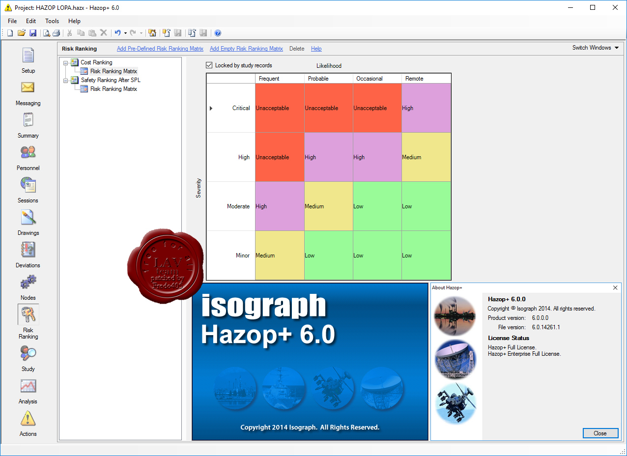Open the Help menu
This screenshot has height=456, width=627.
click(x=74, y=21)
